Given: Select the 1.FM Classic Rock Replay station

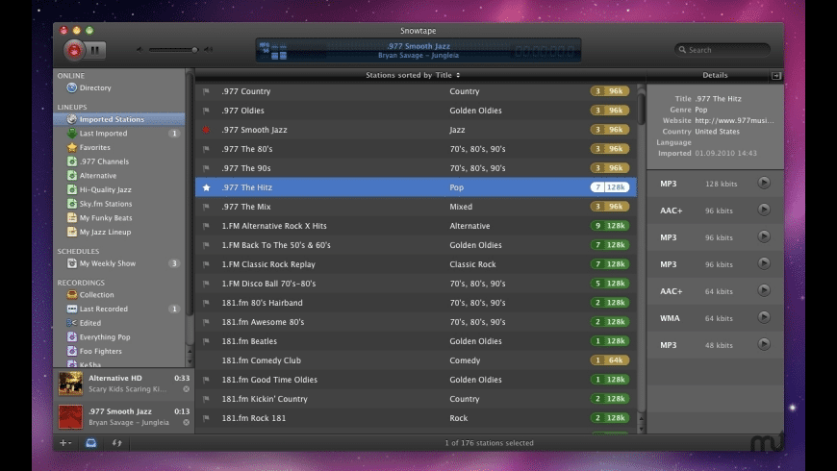Looking at the screenshot, I should pyautogui.click(x=268, y=264).
